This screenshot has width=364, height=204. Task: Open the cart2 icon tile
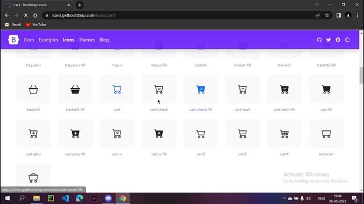[201, 134]
